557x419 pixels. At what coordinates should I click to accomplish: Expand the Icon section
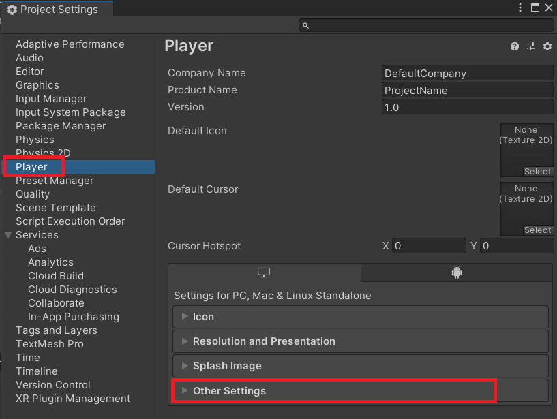(361, 317)
